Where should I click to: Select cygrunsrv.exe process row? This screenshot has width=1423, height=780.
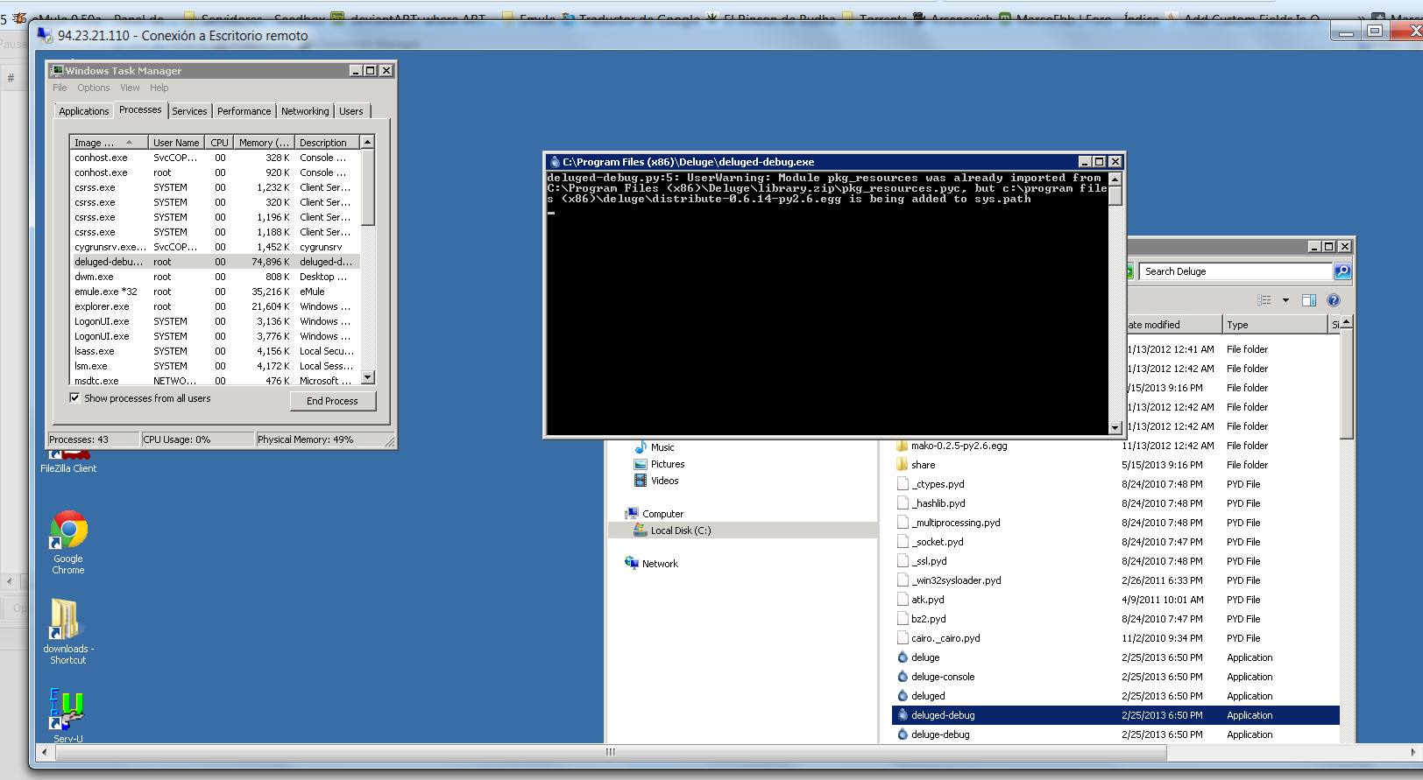click(x=215, y=247)
